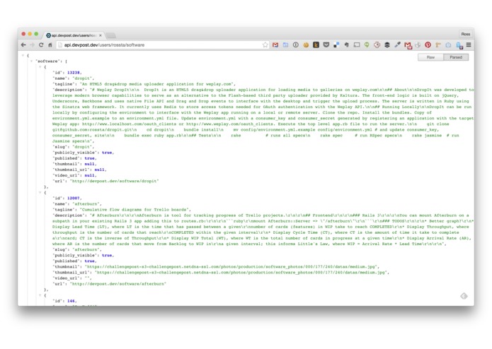Open a new blank browser tab

coord(111,35)
